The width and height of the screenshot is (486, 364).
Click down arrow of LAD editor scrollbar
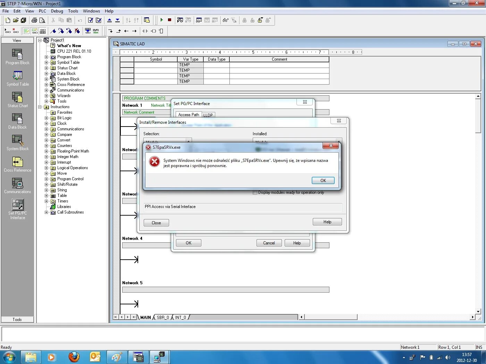coord(478,311)
